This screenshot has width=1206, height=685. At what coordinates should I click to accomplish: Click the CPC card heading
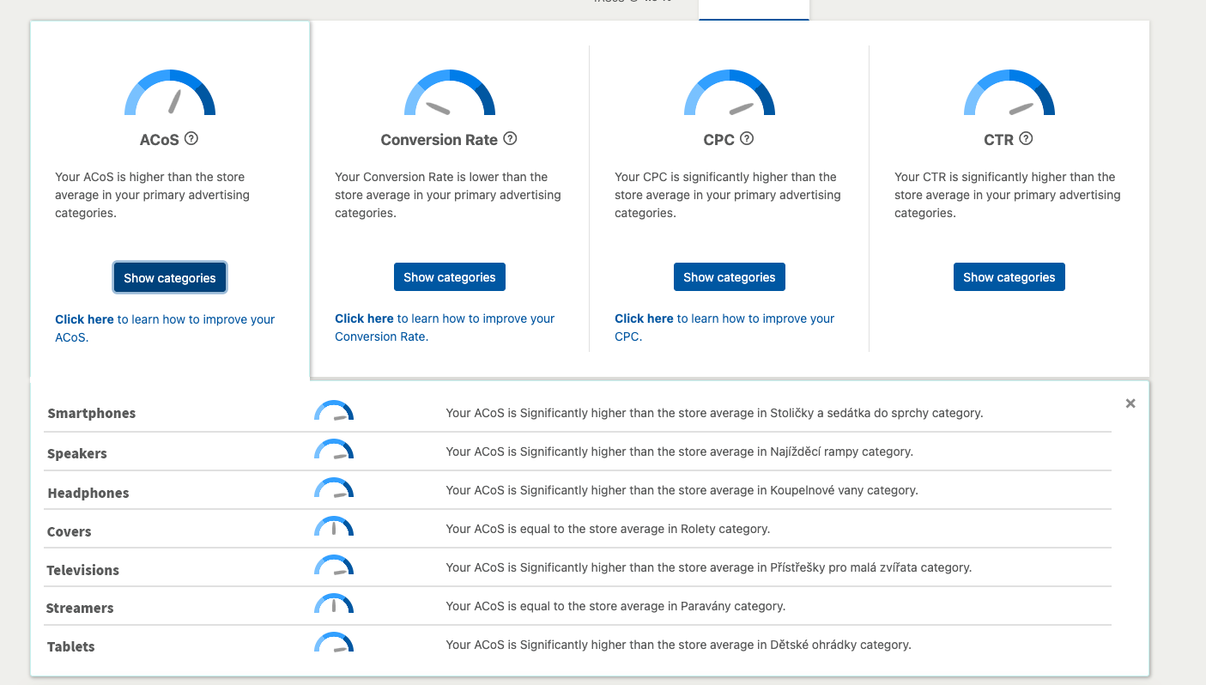point(719,140)
